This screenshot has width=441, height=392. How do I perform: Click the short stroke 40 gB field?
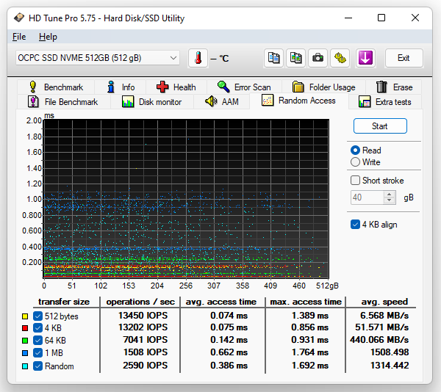pos(367,197)
